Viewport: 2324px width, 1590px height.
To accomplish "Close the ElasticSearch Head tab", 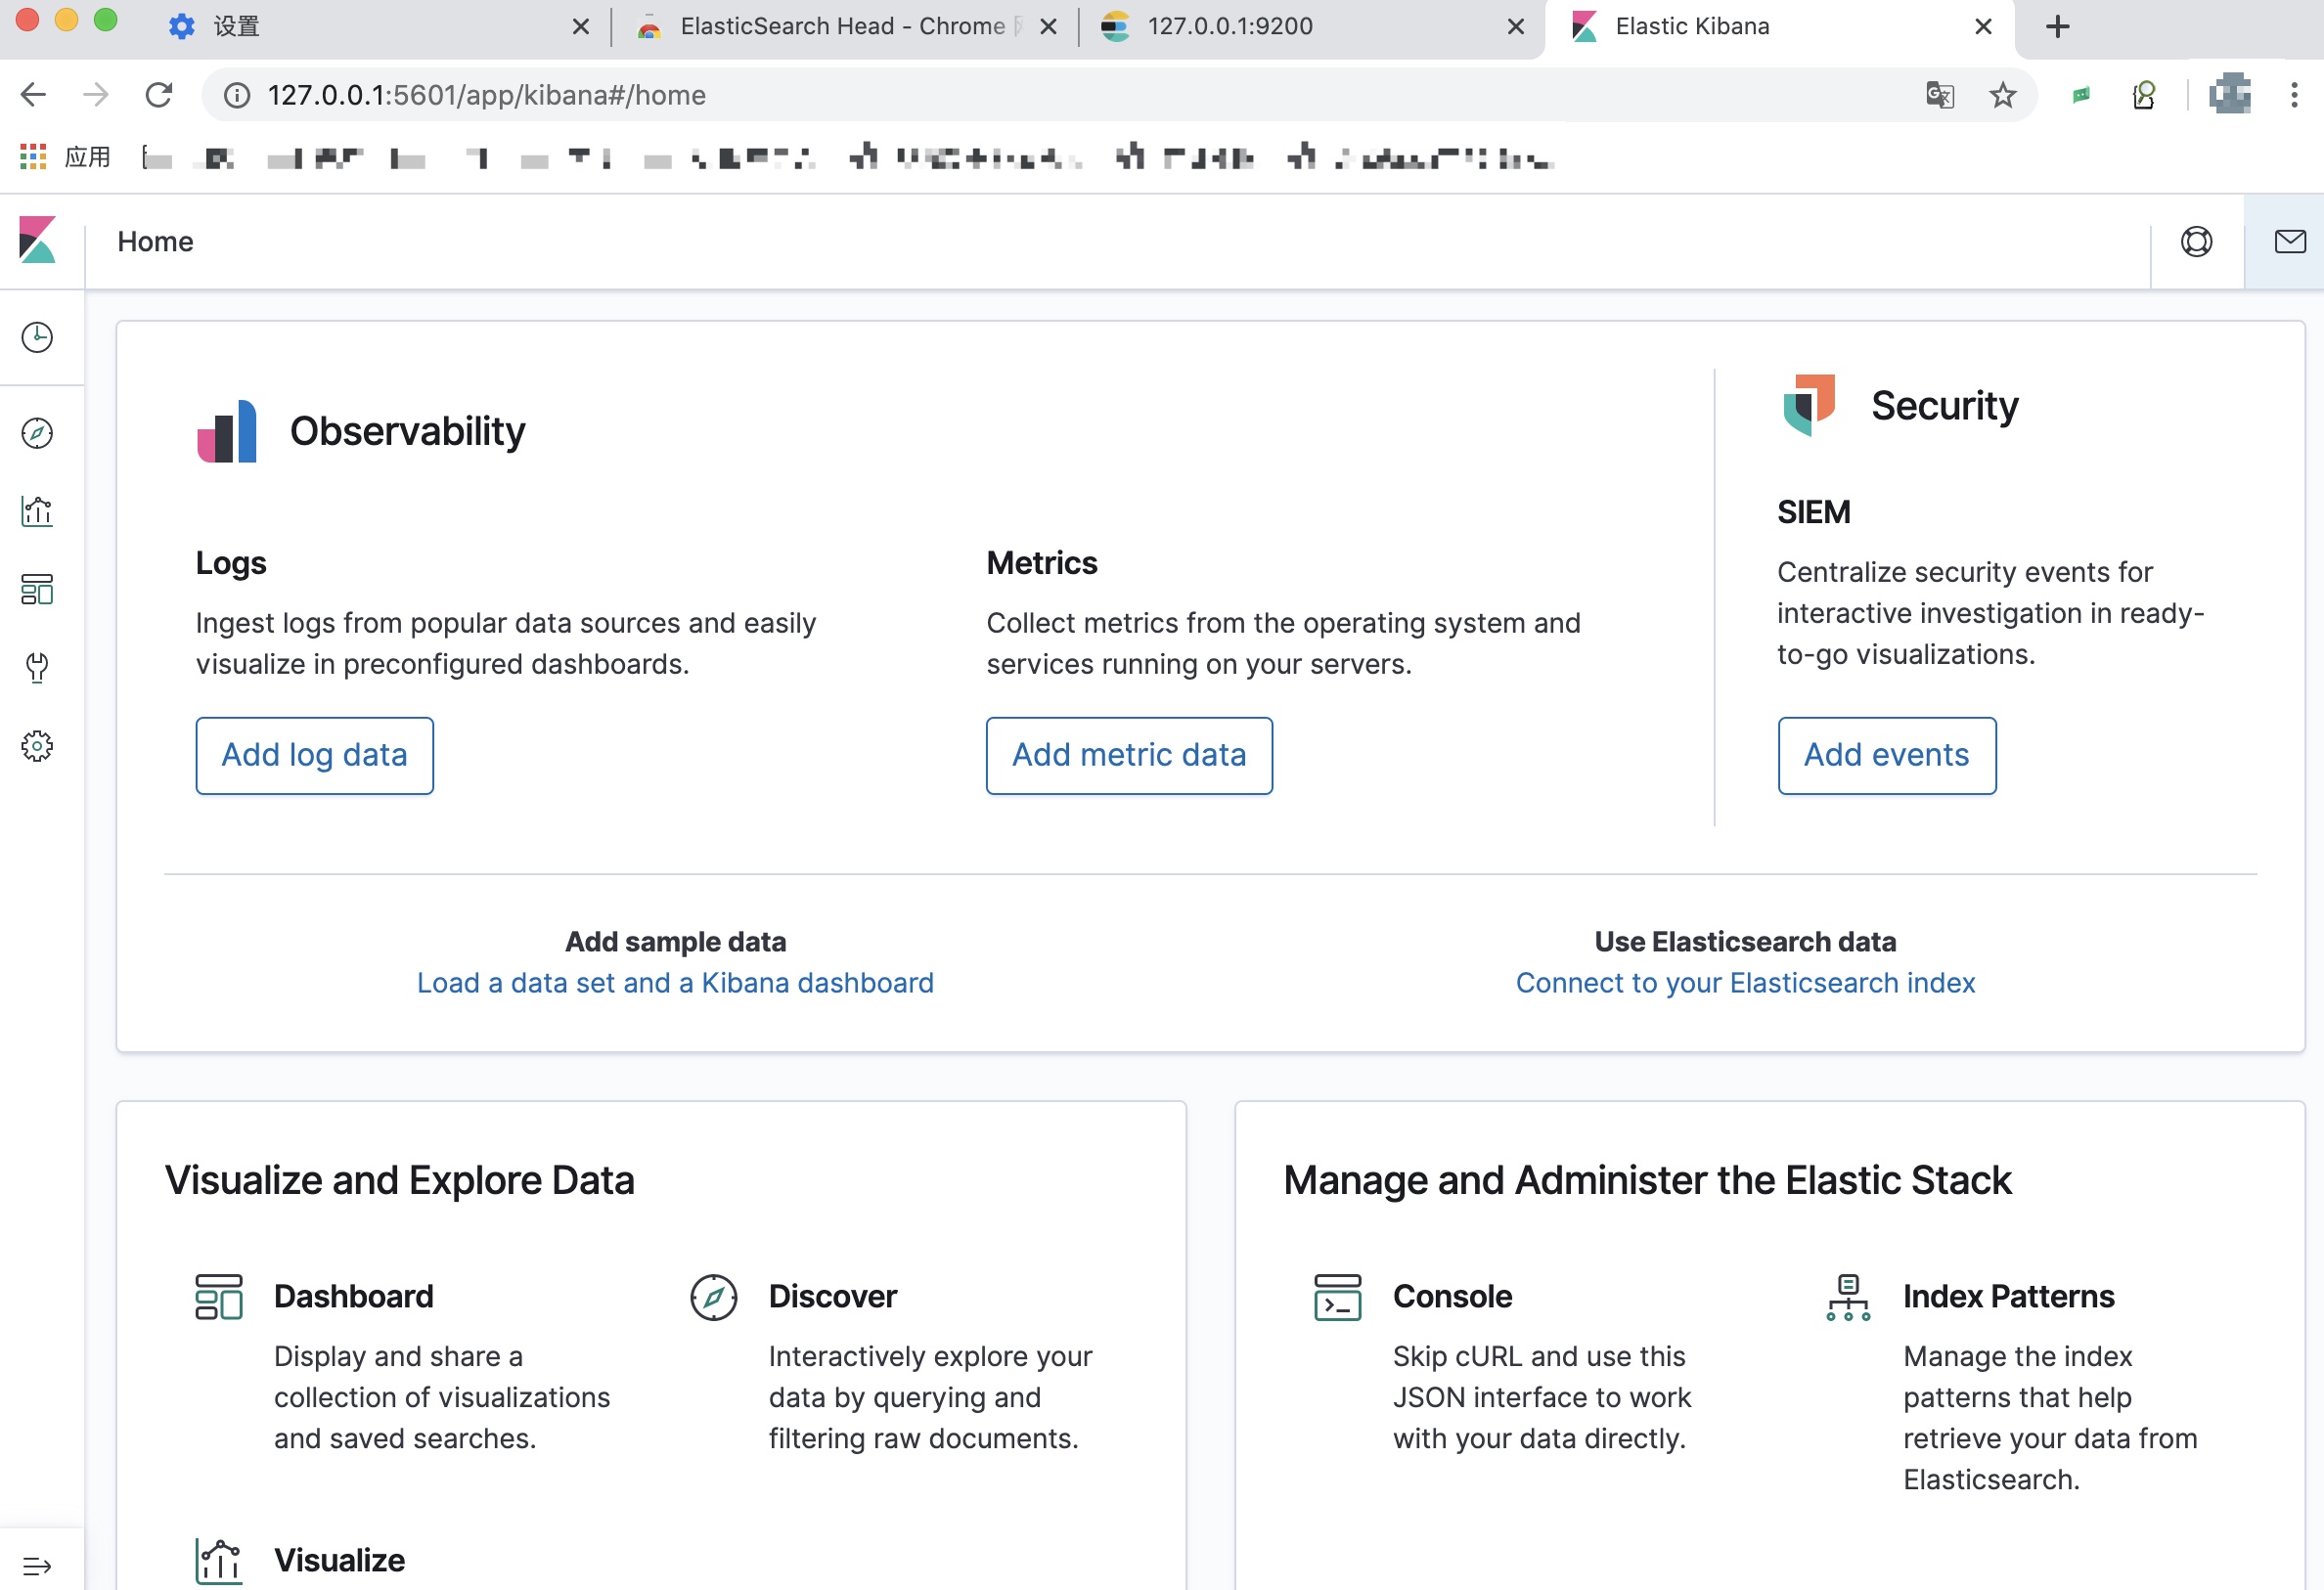I will (x=1048, y=27).
